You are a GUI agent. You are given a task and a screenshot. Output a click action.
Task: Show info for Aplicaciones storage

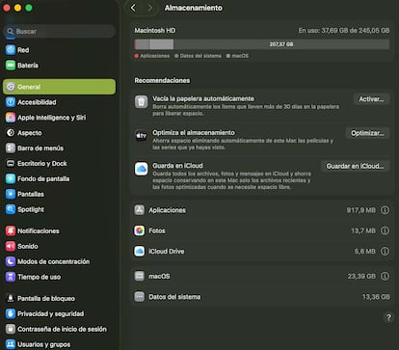point(385,210)
